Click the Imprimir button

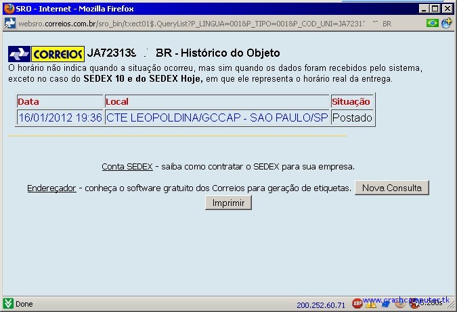tap(229, 203)
